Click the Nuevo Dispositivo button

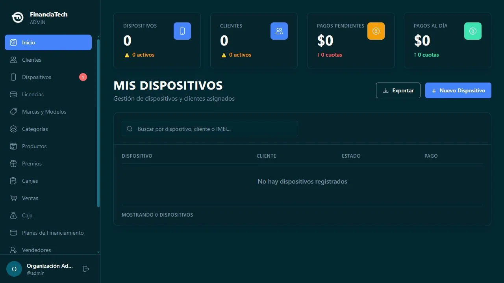458,90
